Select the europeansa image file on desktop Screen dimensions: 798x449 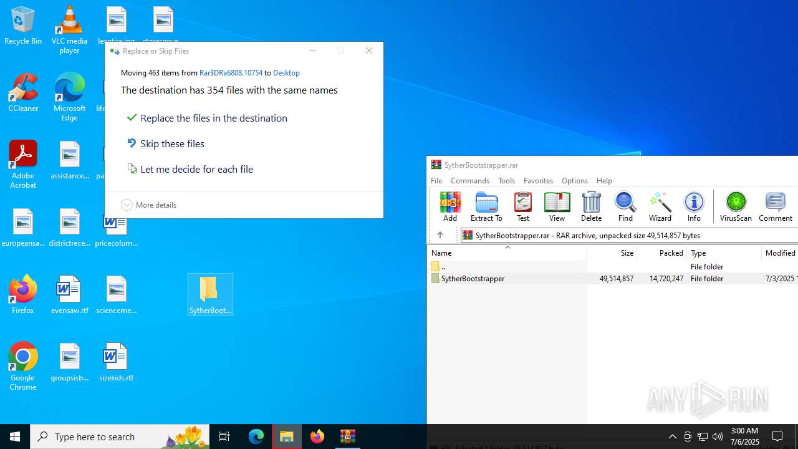click(x=23, y=228)
